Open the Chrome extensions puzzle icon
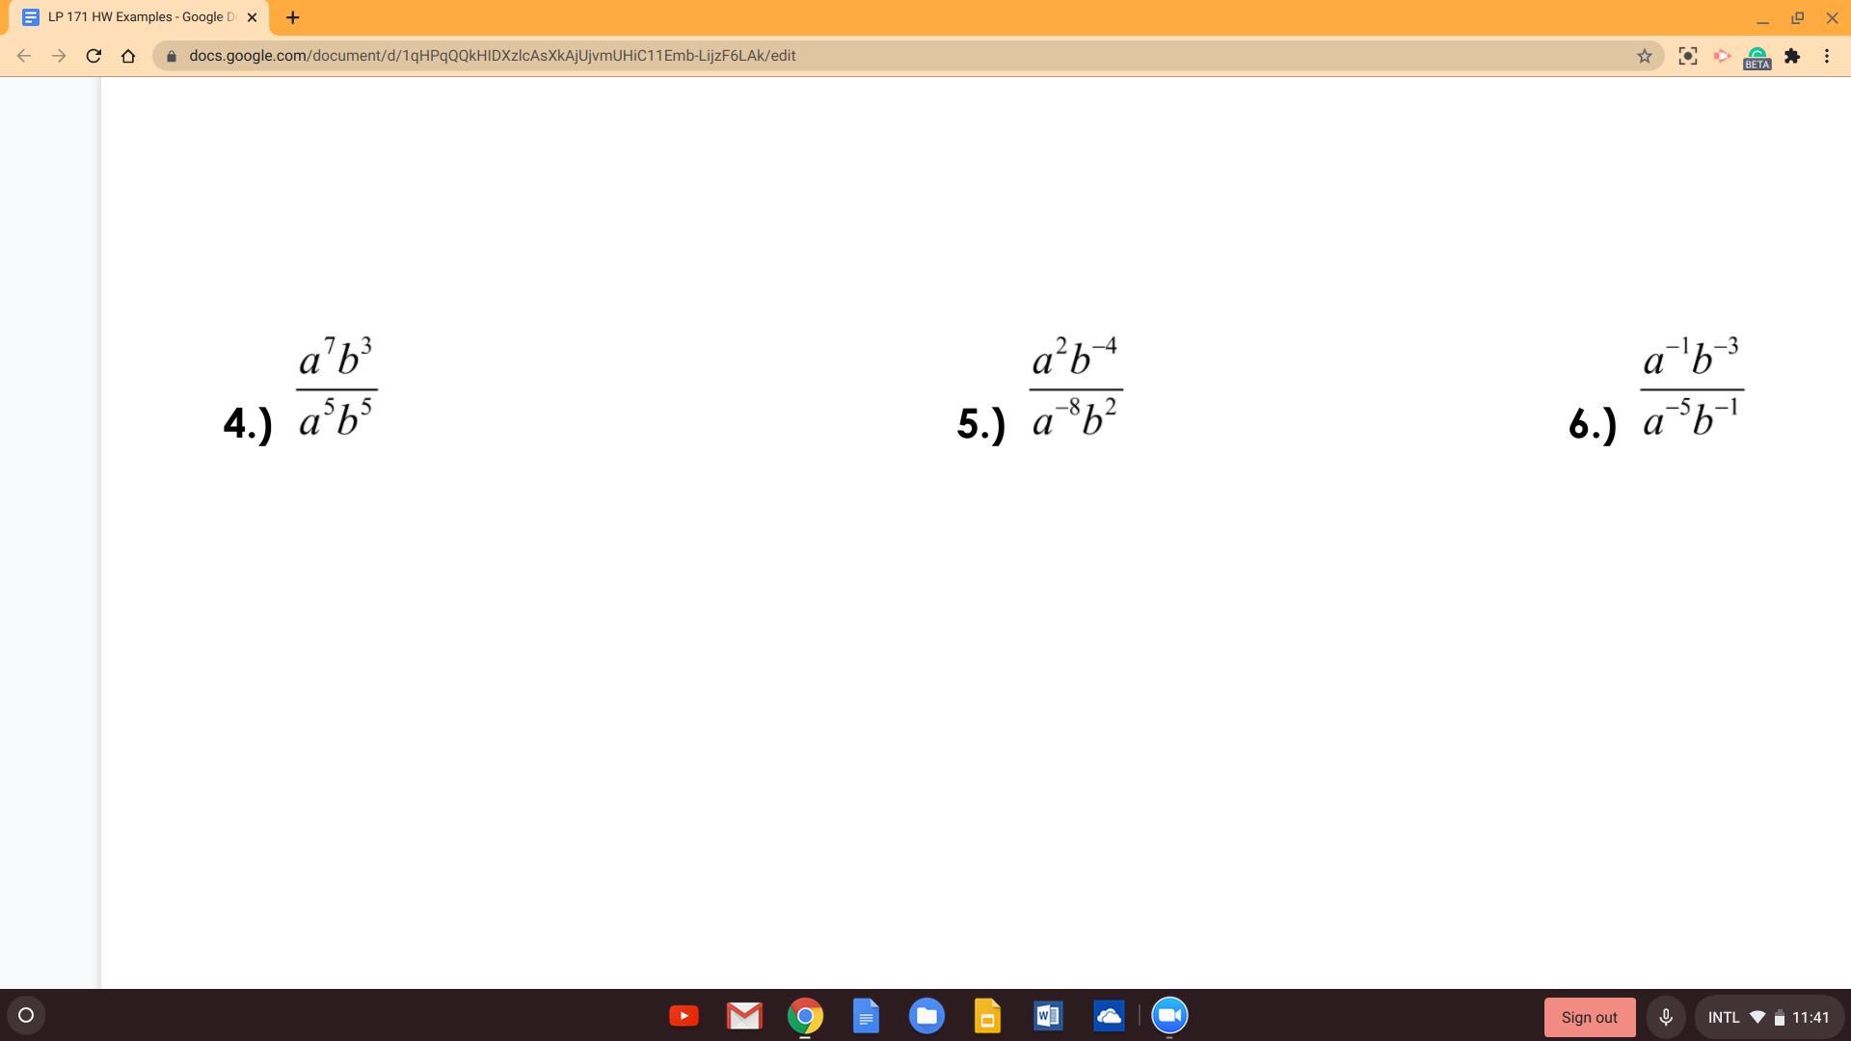This screenshot has height=1041, width=1851. [1792, 56]
